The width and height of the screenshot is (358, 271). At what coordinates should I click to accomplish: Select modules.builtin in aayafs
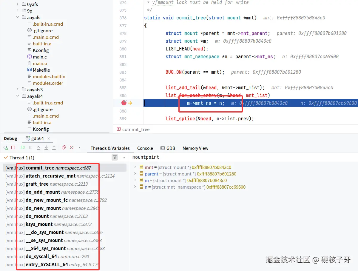(49, 76)
